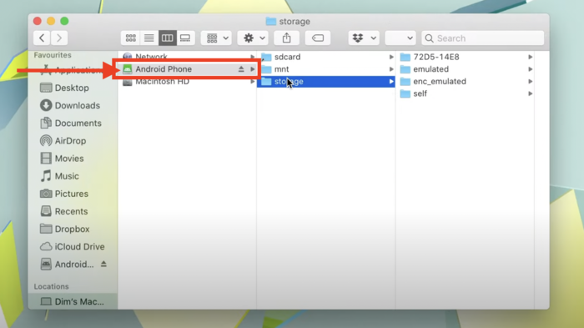Image resolution: width=584 pixels, height=328 pixels.
Task: Expand Macintosh HD with its arrow
Action: pos(253,81)
